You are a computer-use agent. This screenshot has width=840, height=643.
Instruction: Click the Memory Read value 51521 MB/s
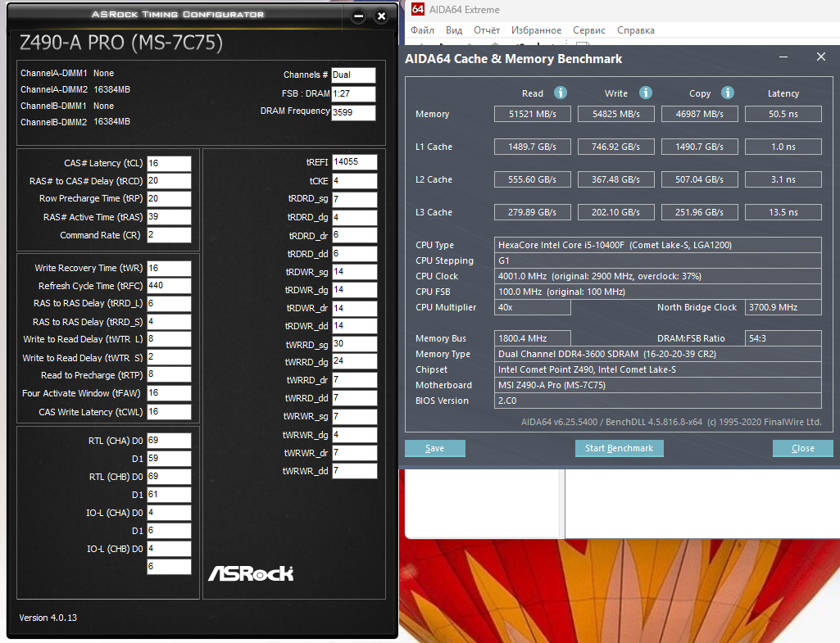532,114
